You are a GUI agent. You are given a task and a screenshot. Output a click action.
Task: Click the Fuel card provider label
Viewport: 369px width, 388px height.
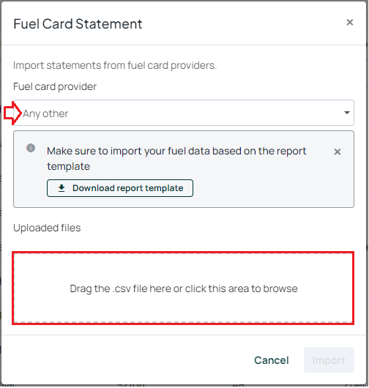(55, 87)
